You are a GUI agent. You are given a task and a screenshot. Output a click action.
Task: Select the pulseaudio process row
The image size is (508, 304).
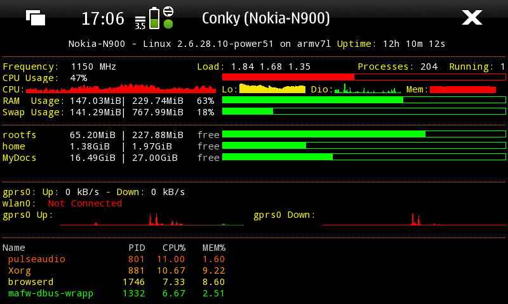116,259
